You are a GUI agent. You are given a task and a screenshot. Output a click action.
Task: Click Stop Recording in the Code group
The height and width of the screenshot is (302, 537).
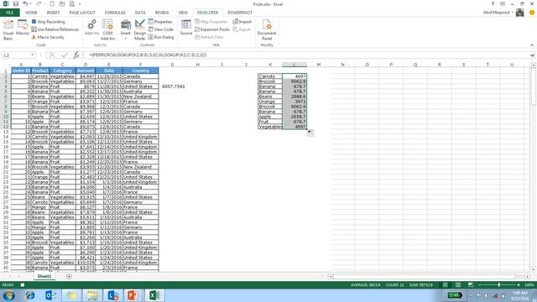(x=48, y=22)
